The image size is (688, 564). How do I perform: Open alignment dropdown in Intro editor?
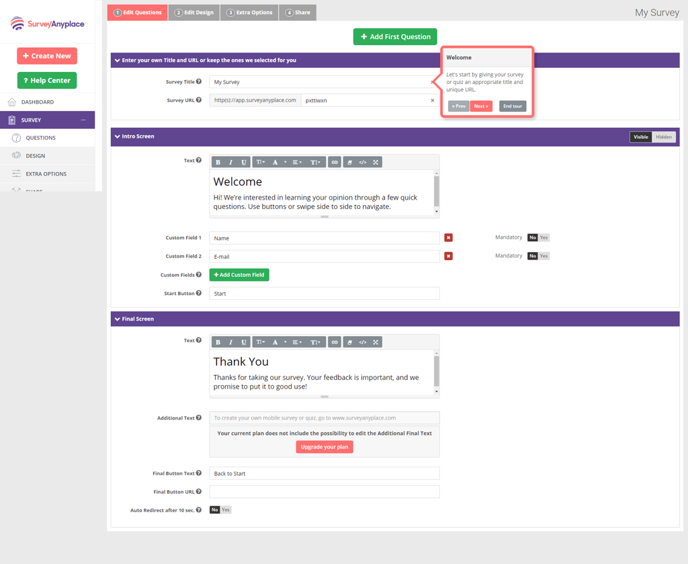pyautogui.click(x=297, y=163)
